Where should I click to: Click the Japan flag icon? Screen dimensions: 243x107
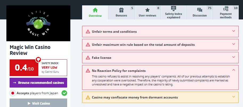pos(13,93)
